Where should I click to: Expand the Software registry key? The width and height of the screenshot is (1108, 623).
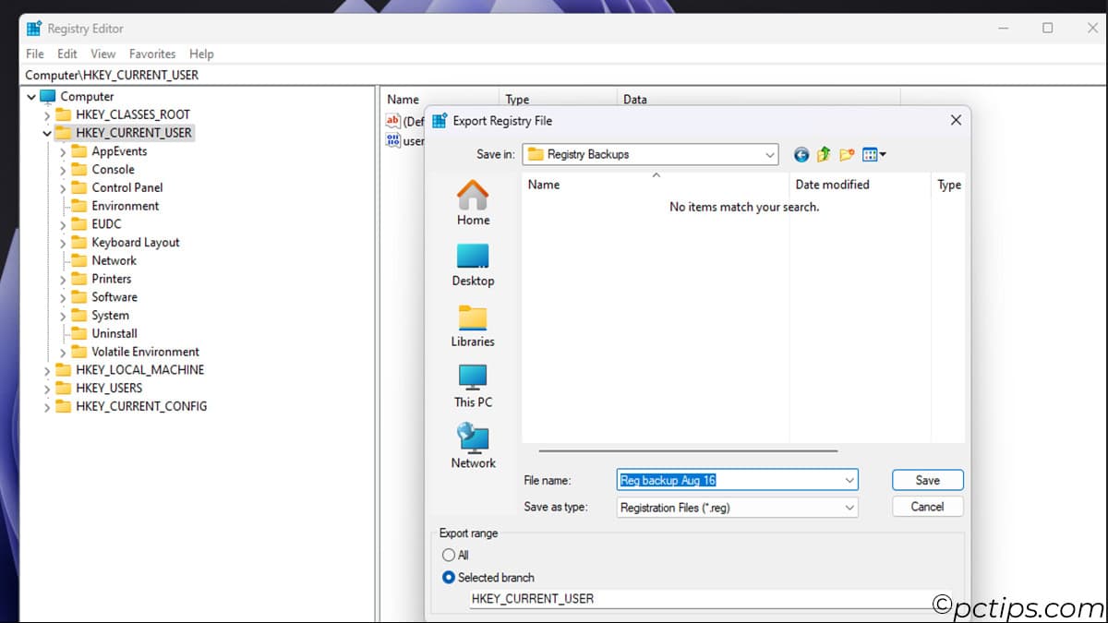[62, 296]
